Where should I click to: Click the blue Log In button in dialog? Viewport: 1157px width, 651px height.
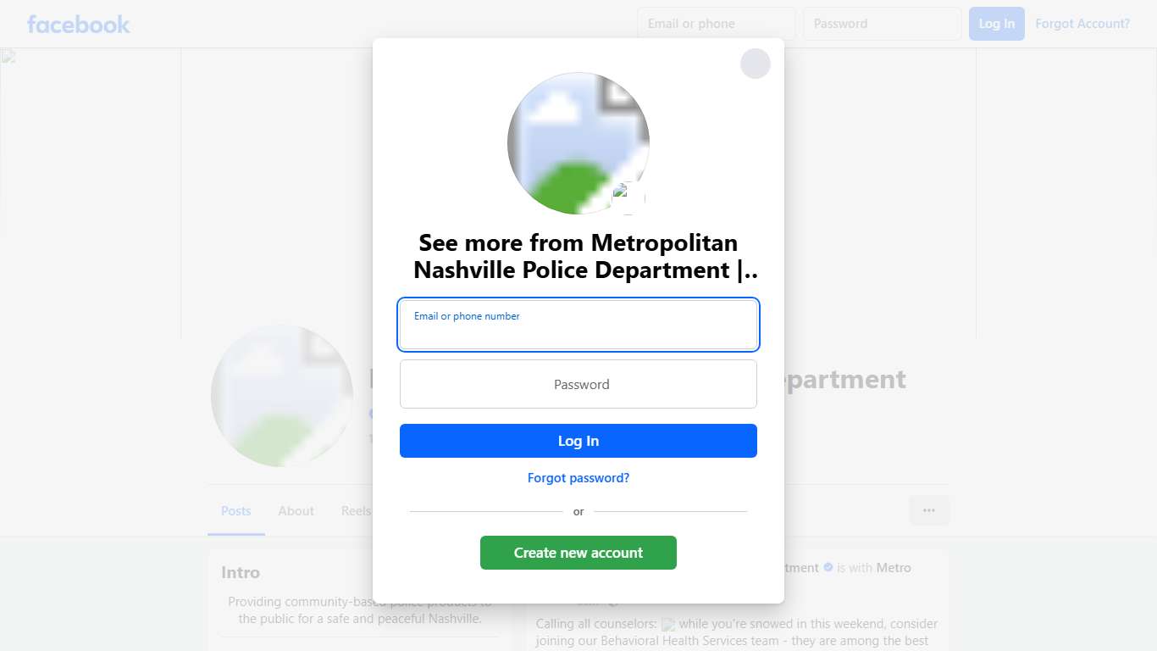pos(578,441)
